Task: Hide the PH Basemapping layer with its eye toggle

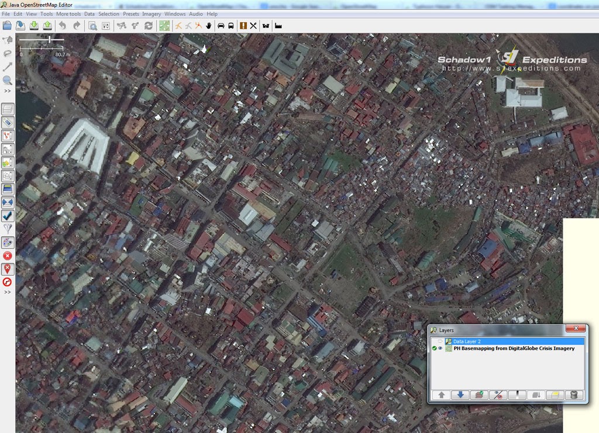Action: 441,348
